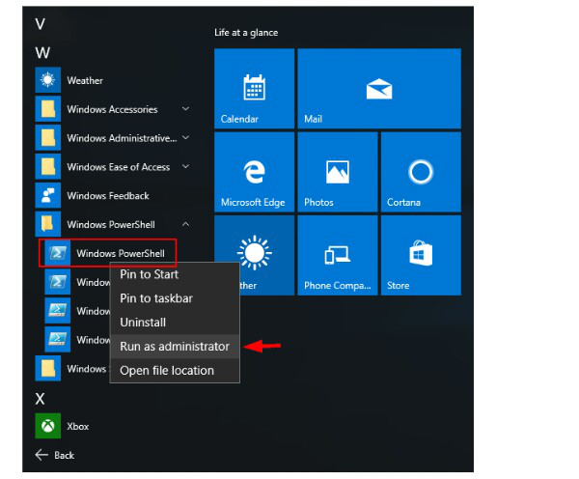Click the Windows Administrative Tools folder icon
Screen dimensions: 579x479
[47, 137]
